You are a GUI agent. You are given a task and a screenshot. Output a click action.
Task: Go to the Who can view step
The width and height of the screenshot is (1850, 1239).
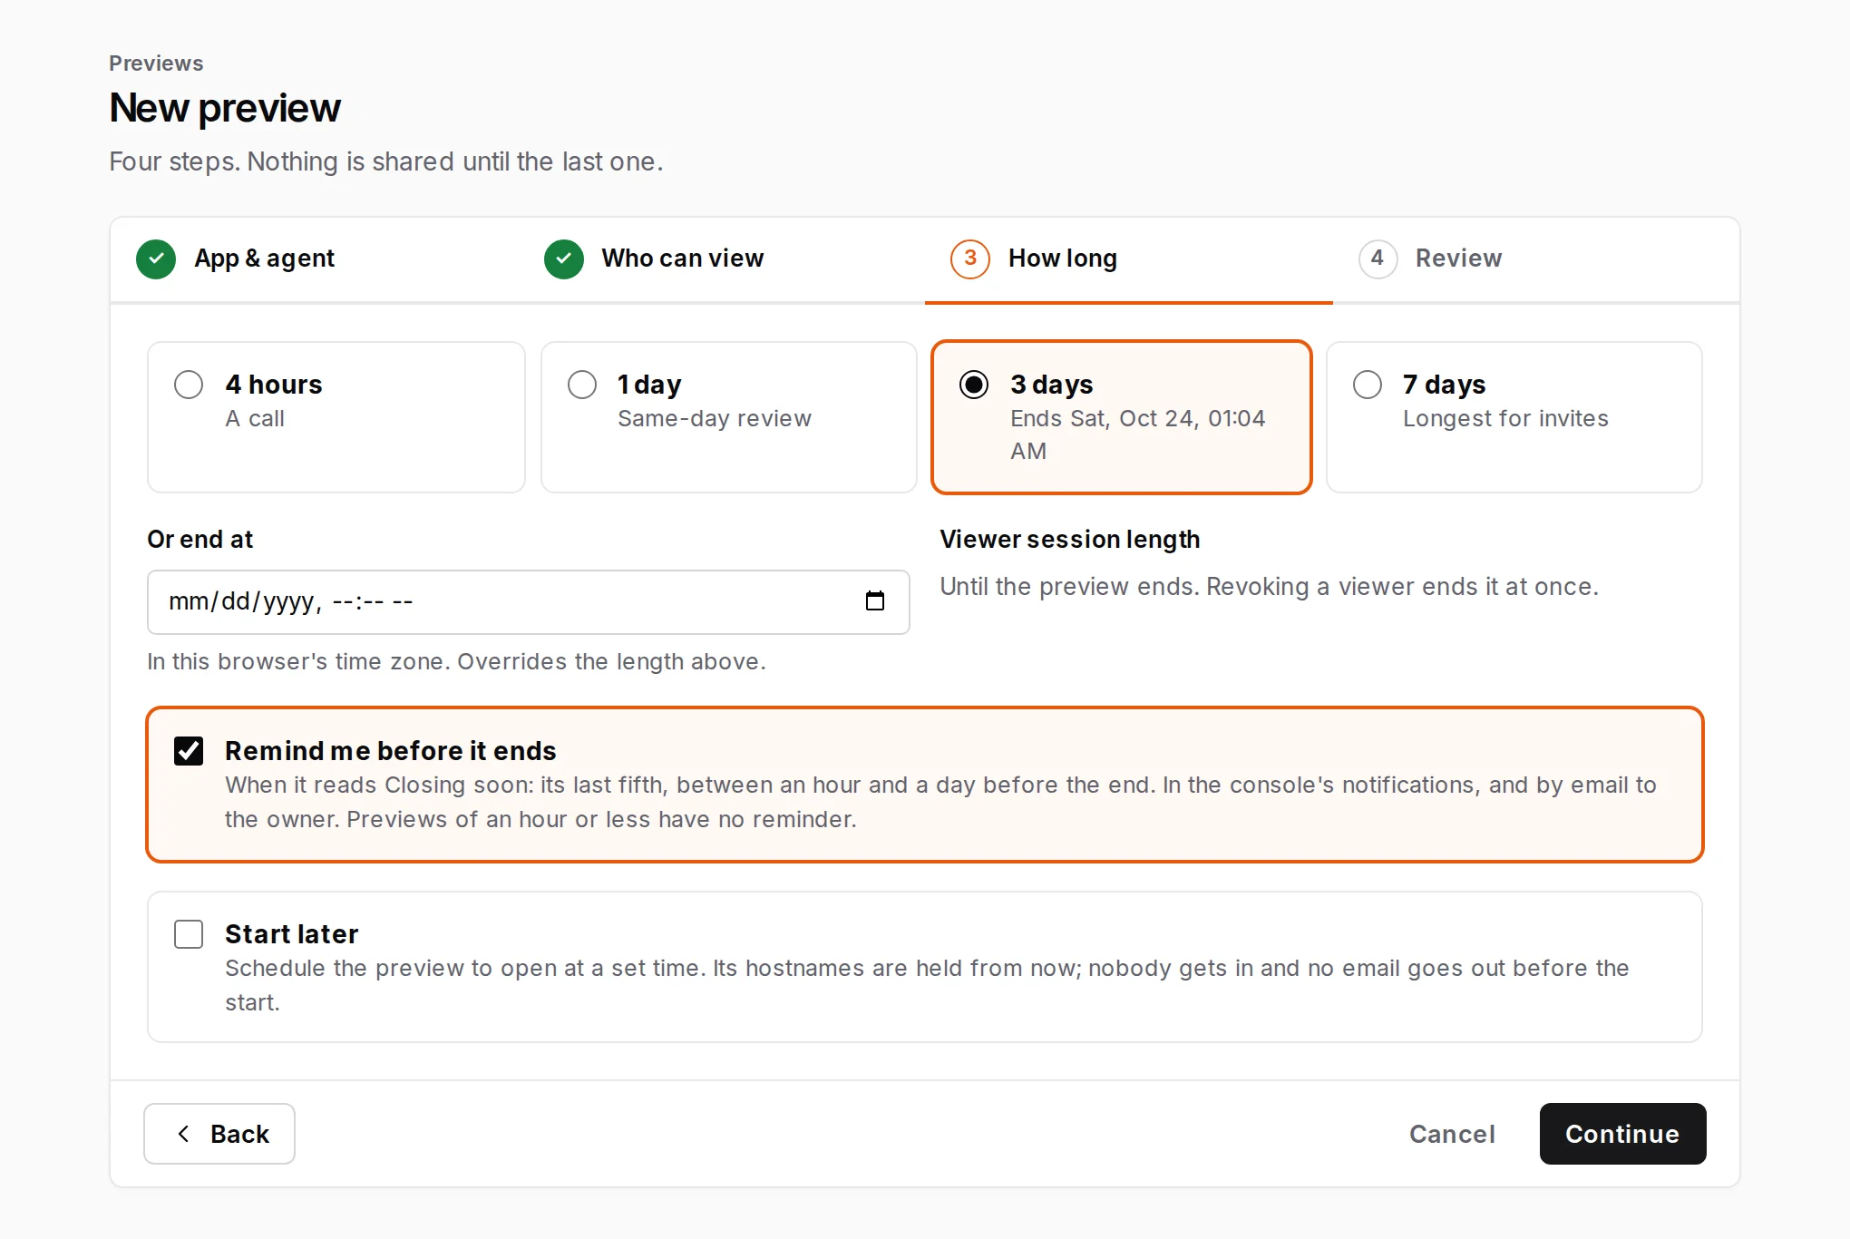[x=721, y=259]
